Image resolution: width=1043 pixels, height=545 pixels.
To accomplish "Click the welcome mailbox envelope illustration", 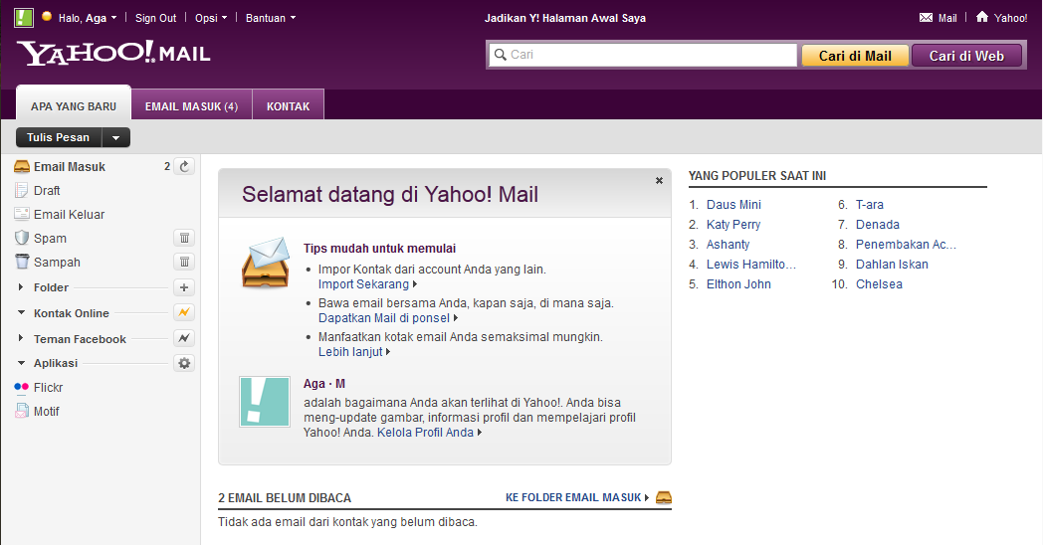I will pos(266,263).
